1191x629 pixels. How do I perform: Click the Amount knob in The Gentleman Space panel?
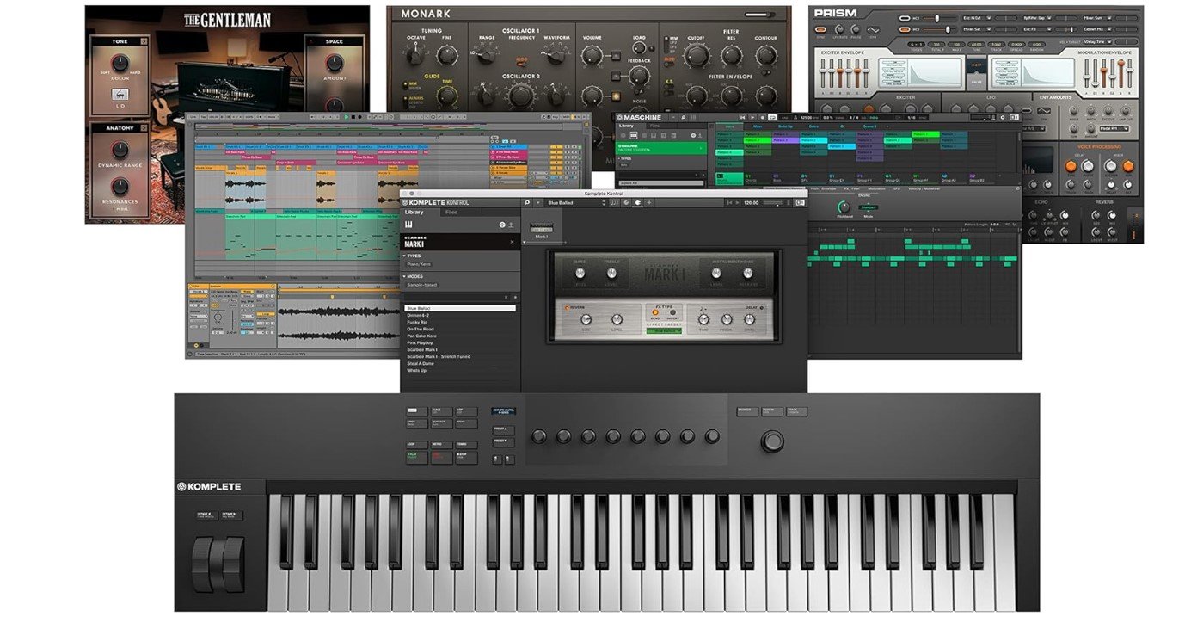335,63
